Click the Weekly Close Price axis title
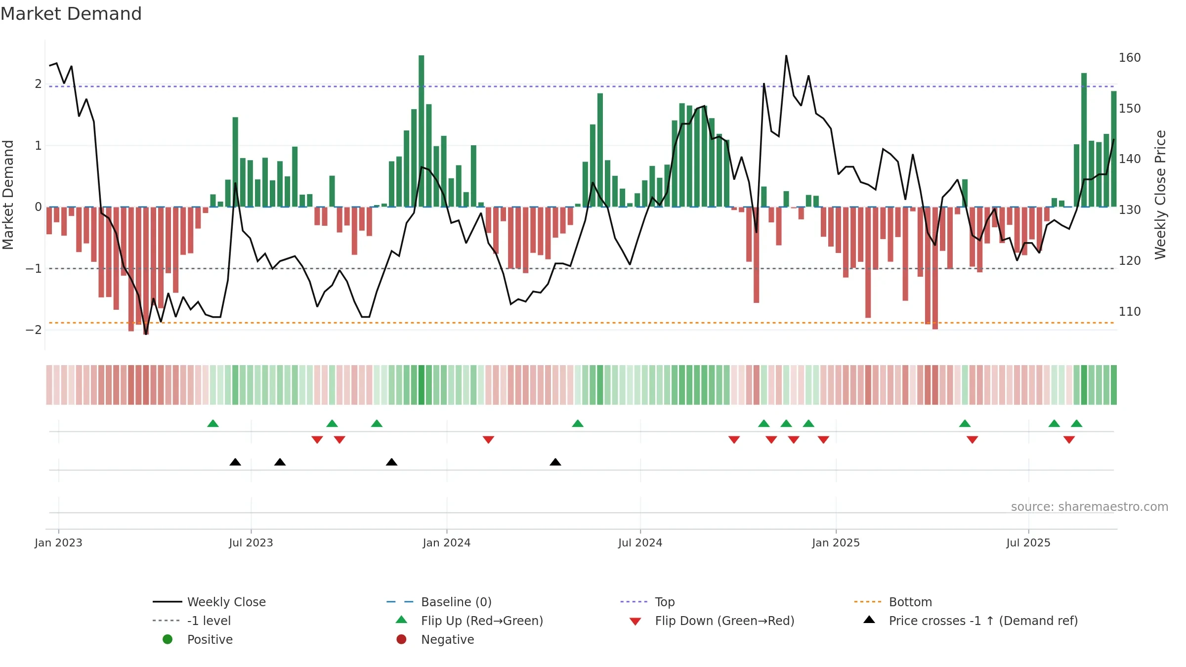Viewport: 1186px width, 667px height. [1160, 195]
